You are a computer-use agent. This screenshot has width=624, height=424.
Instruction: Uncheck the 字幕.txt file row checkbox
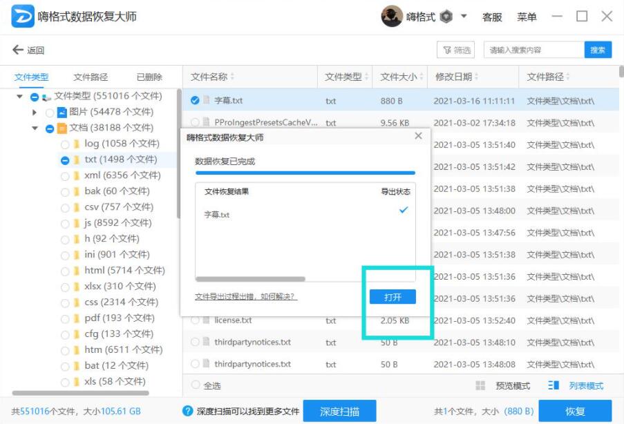point(195,100)
